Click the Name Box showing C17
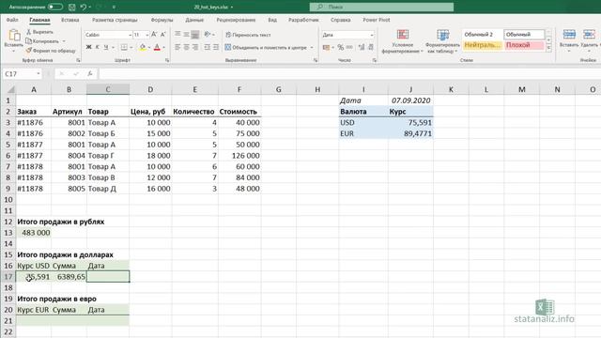This screenshot has height=338, width=601. coord(23,73)
